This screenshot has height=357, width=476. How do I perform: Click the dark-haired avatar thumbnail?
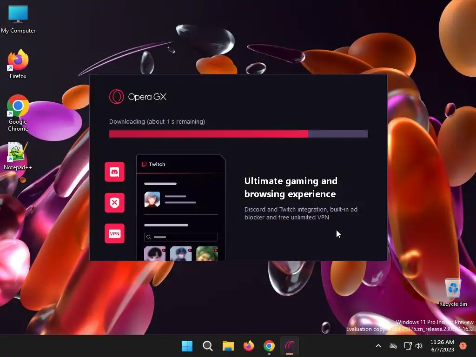[155, 253]
